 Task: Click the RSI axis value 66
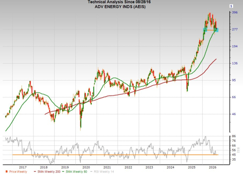tap(234, 145)
